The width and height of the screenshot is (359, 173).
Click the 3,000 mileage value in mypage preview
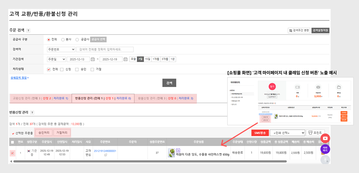(317, 96)
